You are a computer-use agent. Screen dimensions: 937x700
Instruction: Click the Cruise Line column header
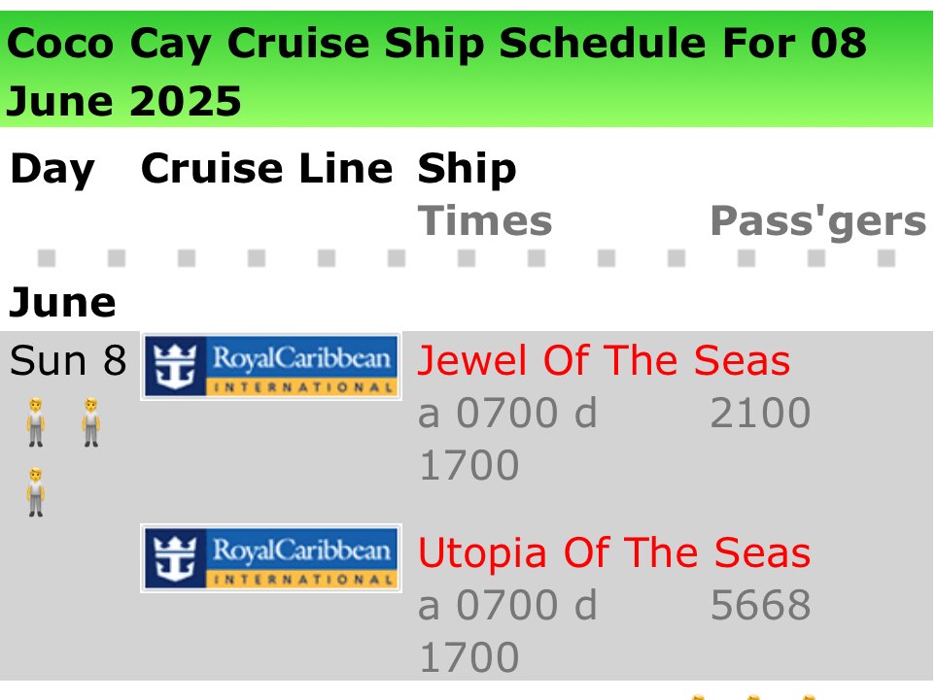[266, 168]
